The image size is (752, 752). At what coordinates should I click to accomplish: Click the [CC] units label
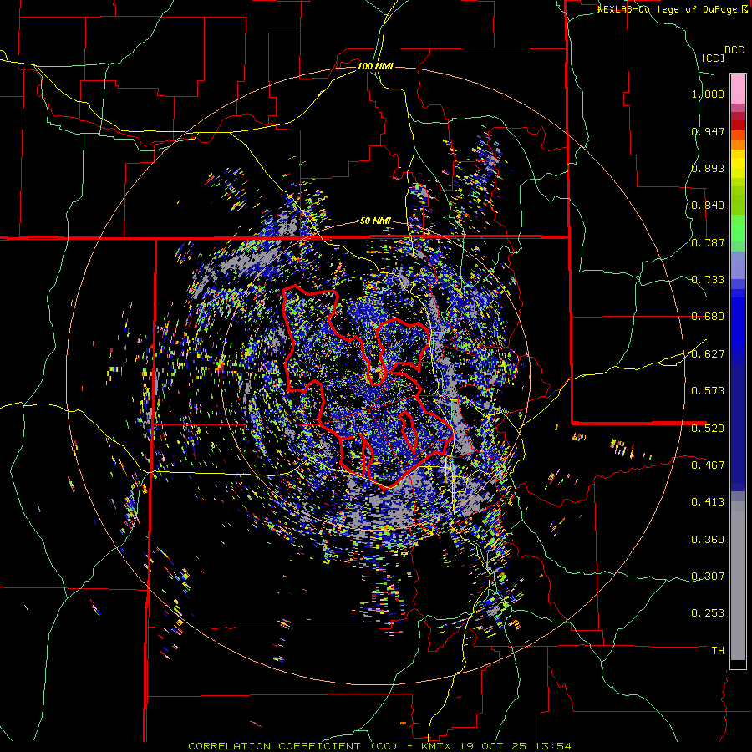coord(713,58)
